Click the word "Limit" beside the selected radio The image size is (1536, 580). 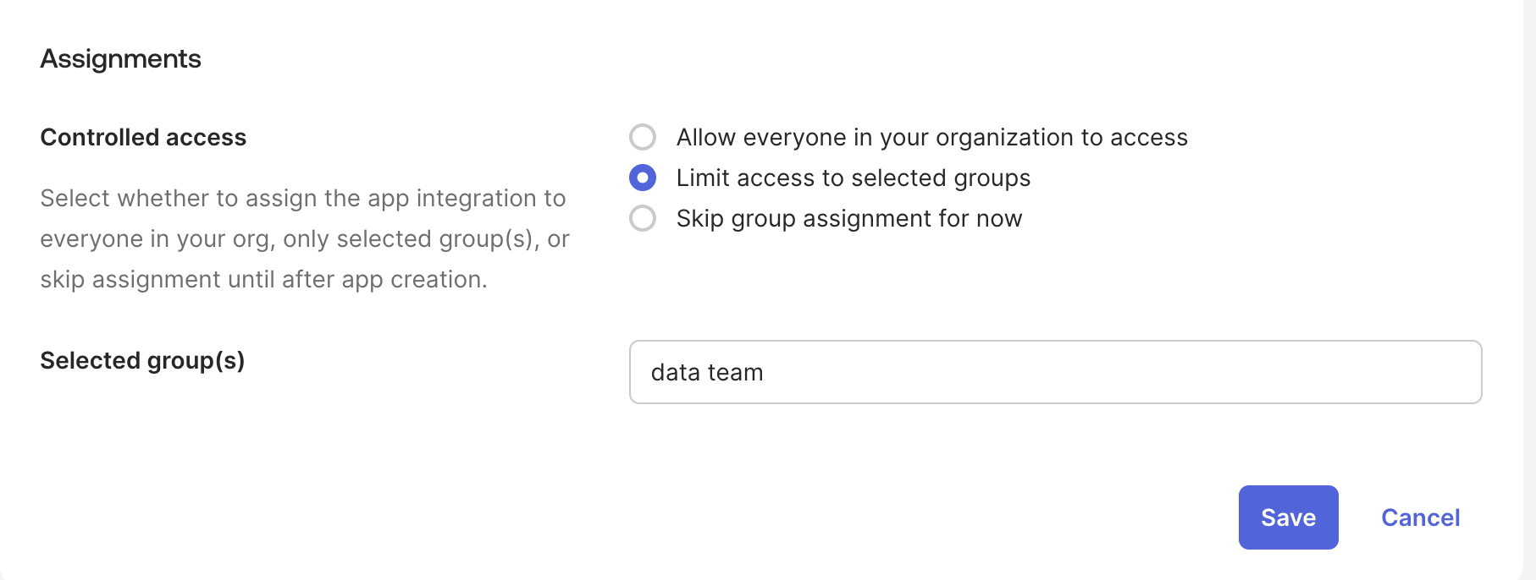point(703,178)
